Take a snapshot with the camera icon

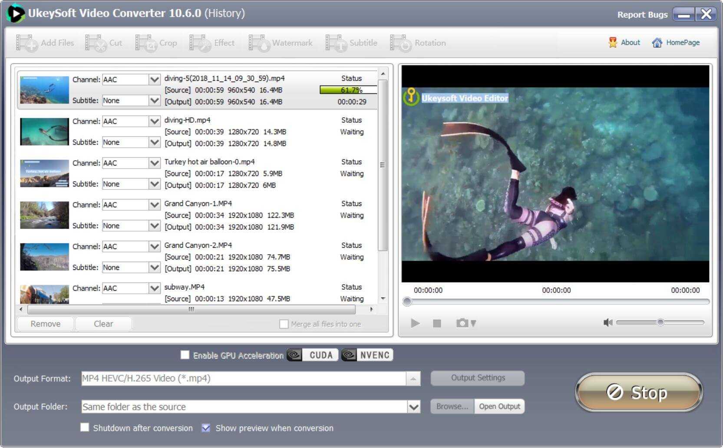point(462,323)
